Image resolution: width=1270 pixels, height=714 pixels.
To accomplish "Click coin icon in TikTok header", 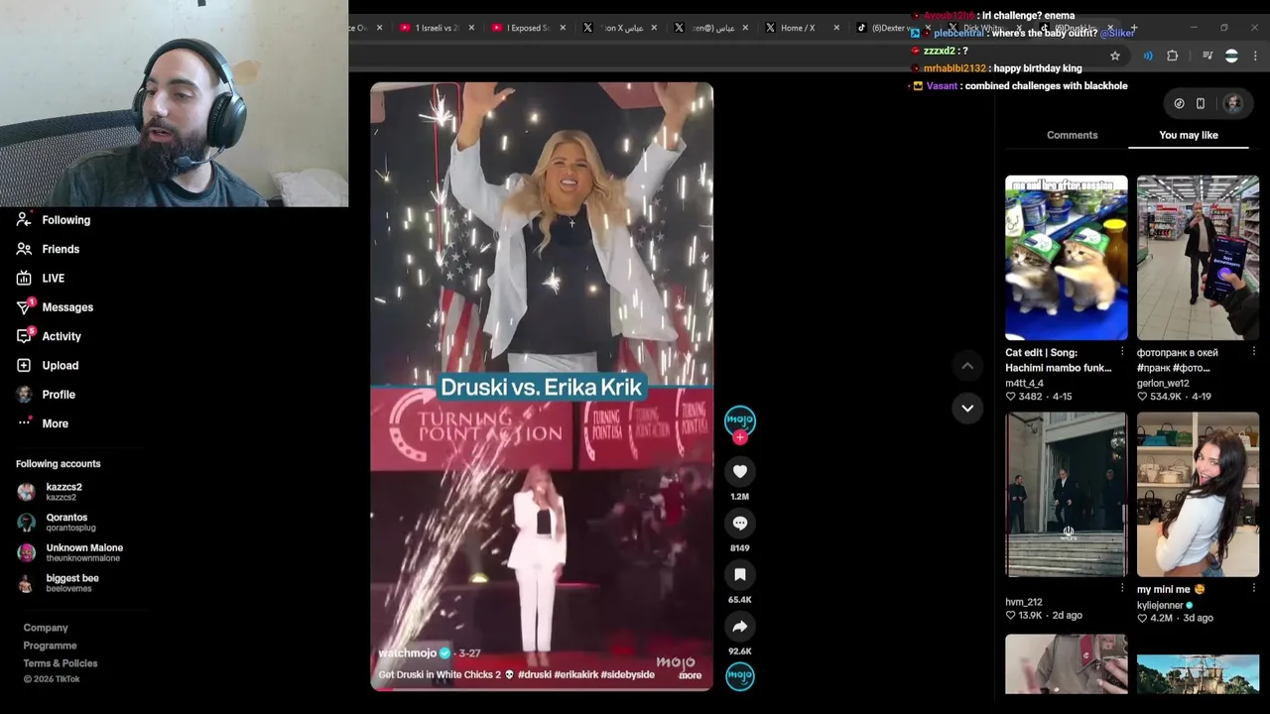I will (1179, 103).
